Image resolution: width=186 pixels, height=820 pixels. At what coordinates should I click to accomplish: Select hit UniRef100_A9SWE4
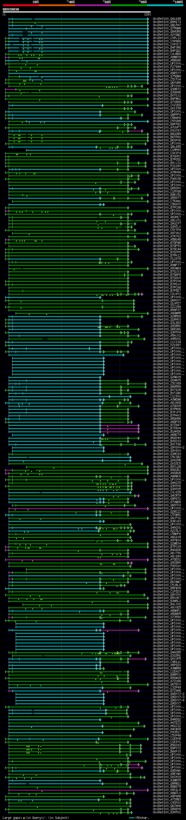click(167, 268)
